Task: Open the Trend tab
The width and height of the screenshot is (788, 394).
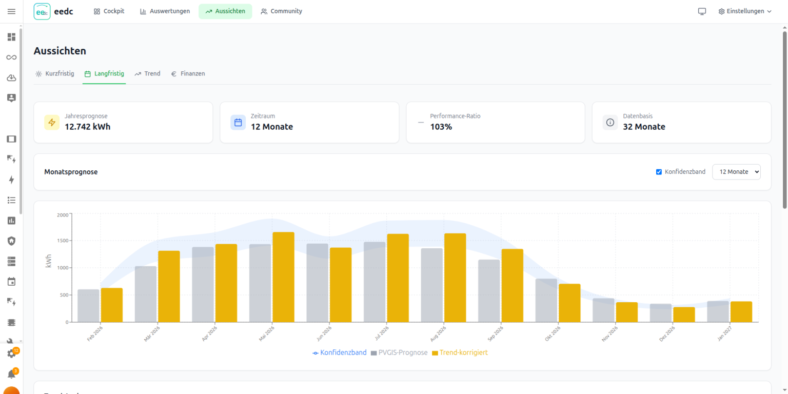Action: (x=147, y=74)
